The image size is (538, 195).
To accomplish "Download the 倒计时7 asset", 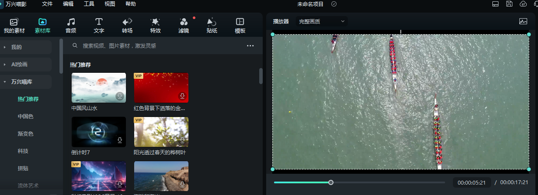I will [120, 140].
